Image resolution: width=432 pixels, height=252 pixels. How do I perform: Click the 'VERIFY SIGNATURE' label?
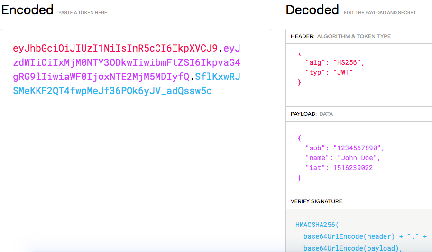[316, 201]
